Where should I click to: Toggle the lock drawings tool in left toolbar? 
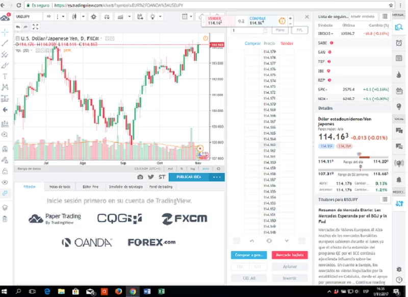click(x=5, y=171)
